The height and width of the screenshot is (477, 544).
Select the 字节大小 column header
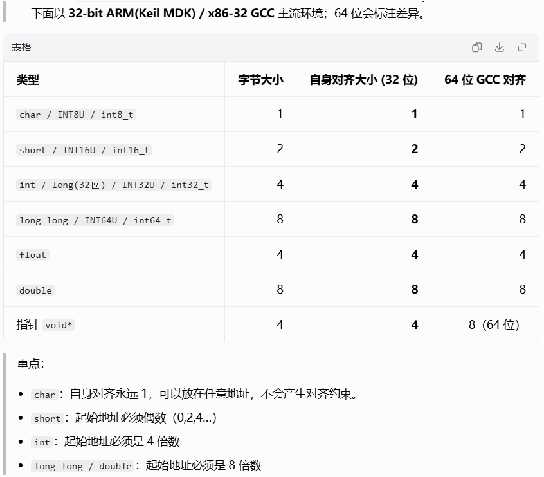[x=260, y=80]
